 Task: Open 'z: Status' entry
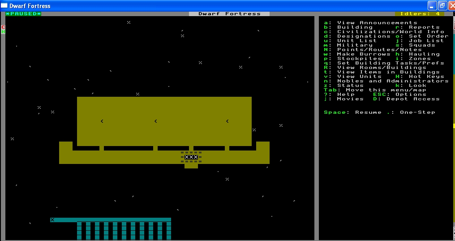[x=344, y=86]
